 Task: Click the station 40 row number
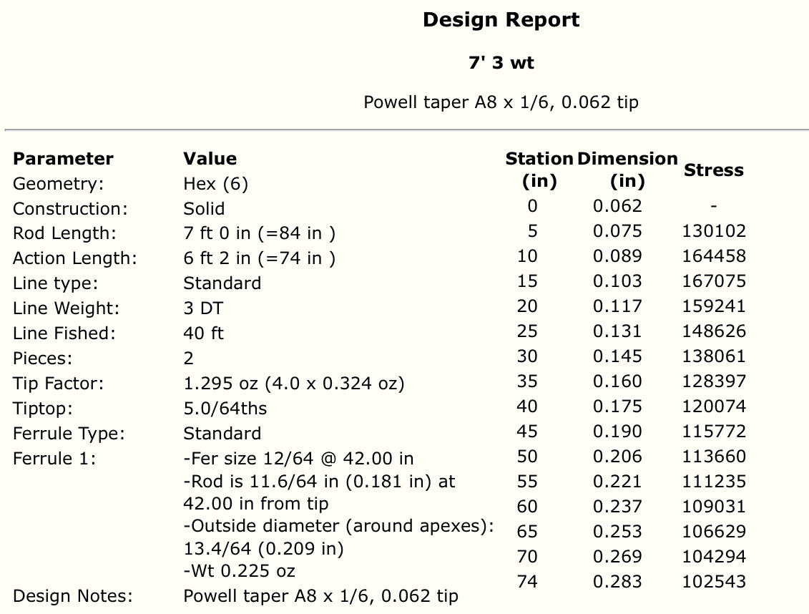click(x=526, y=406)
